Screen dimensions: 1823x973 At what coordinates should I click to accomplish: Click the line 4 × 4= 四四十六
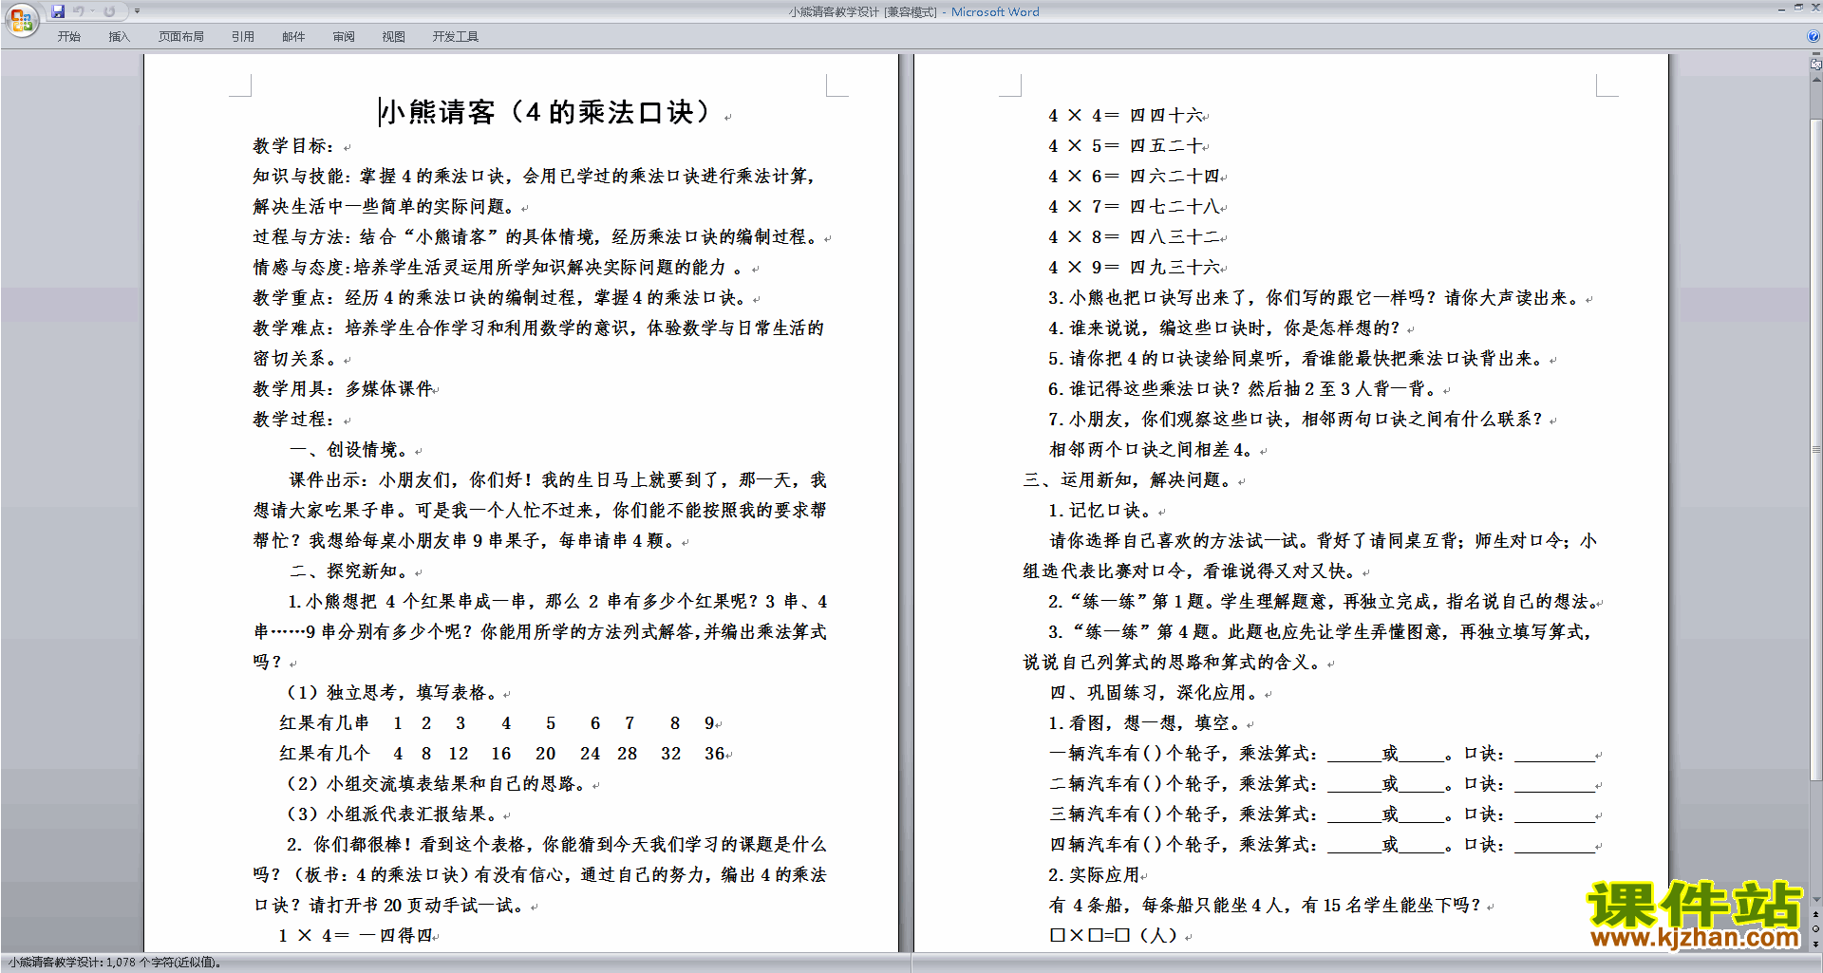click(x=1125, y=115)
